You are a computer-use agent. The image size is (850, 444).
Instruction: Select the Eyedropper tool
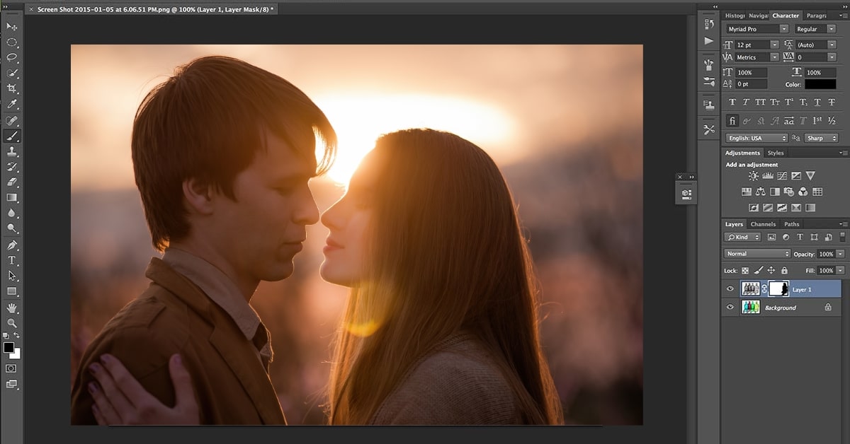pos(12,104)
